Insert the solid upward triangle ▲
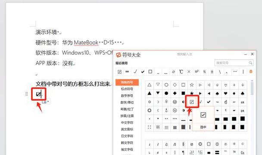262x155 pixels. pyautogui.click(x=150, y=93)
